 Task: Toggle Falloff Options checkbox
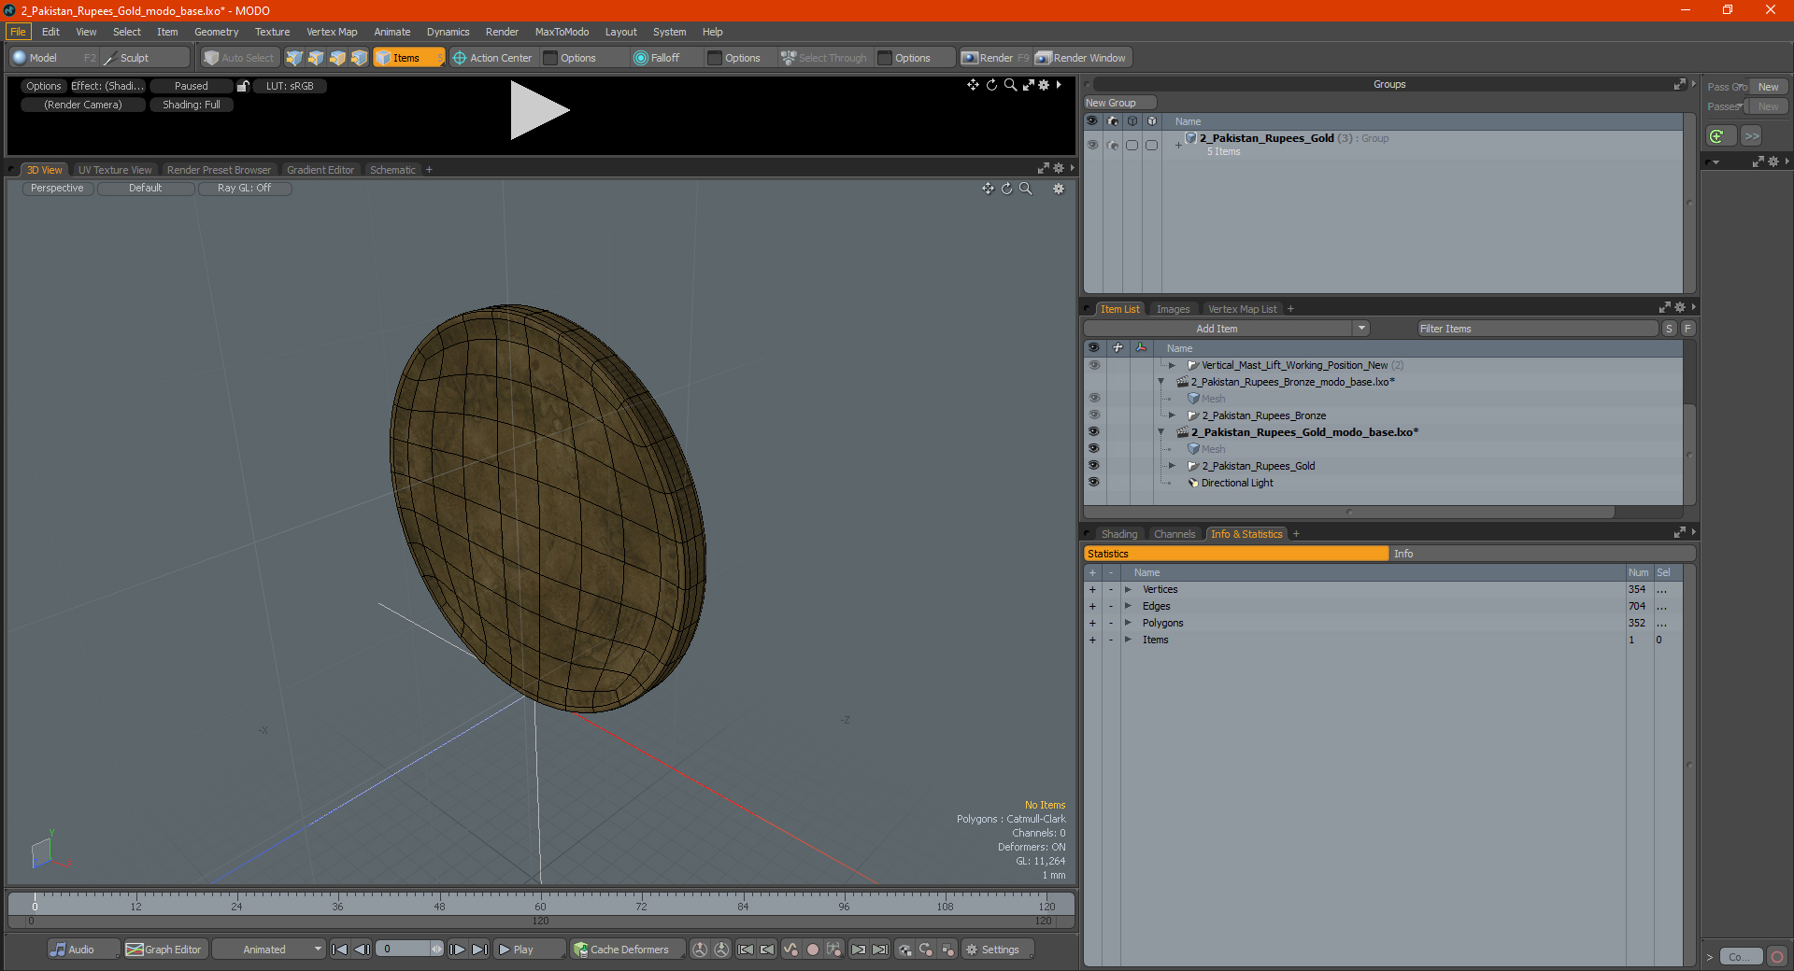pyautogui.click(x=715, y=58)
